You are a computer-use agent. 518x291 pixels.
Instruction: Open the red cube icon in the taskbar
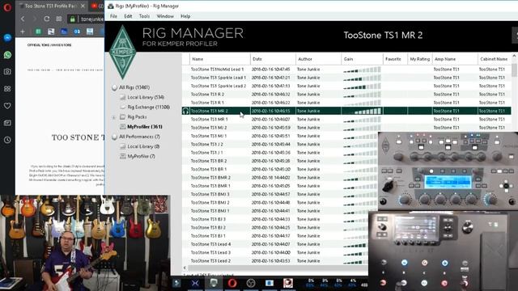pyautogui.click(x=288, y=283)
